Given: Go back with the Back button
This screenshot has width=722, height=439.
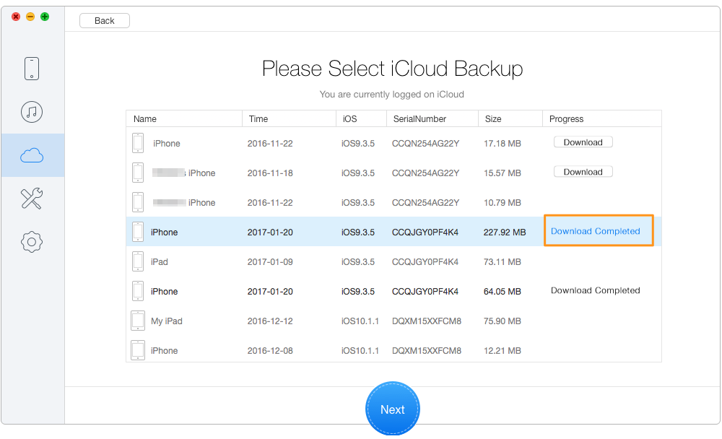Looking at the screenshot, I should pyautogui.click(x=105, y=21).
